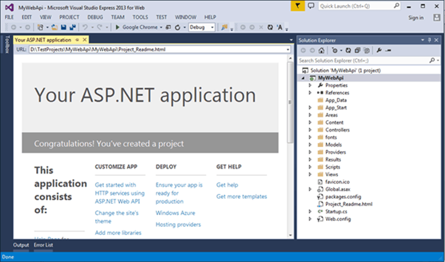Image resolution: width=445 pixels, height=262 pixels.
Task: Expand the Controllers folder
Action: pyautogui.click(x=310, y=130)
